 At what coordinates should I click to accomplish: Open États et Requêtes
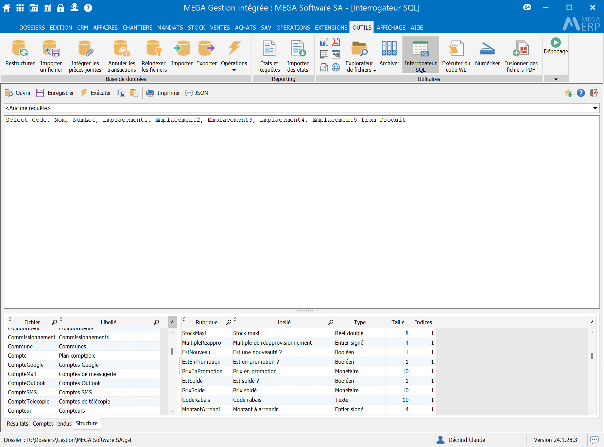pyautogui.click(x=269, y=56)
